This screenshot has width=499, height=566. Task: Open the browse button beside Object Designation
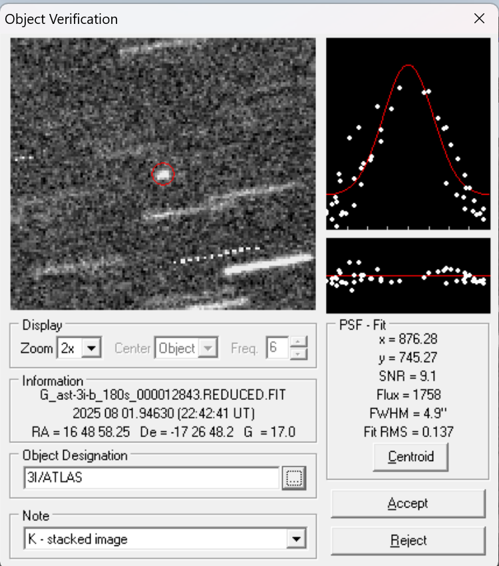click(x=293, y=478)
